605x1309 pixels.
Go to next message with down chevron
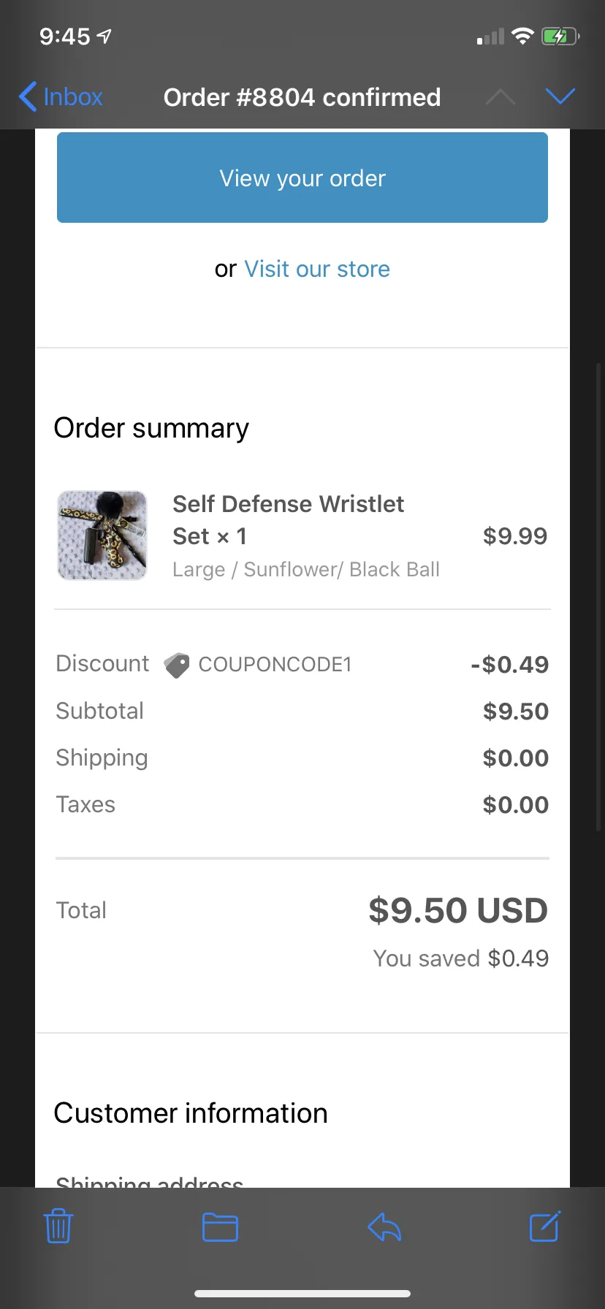pos(560,96)
